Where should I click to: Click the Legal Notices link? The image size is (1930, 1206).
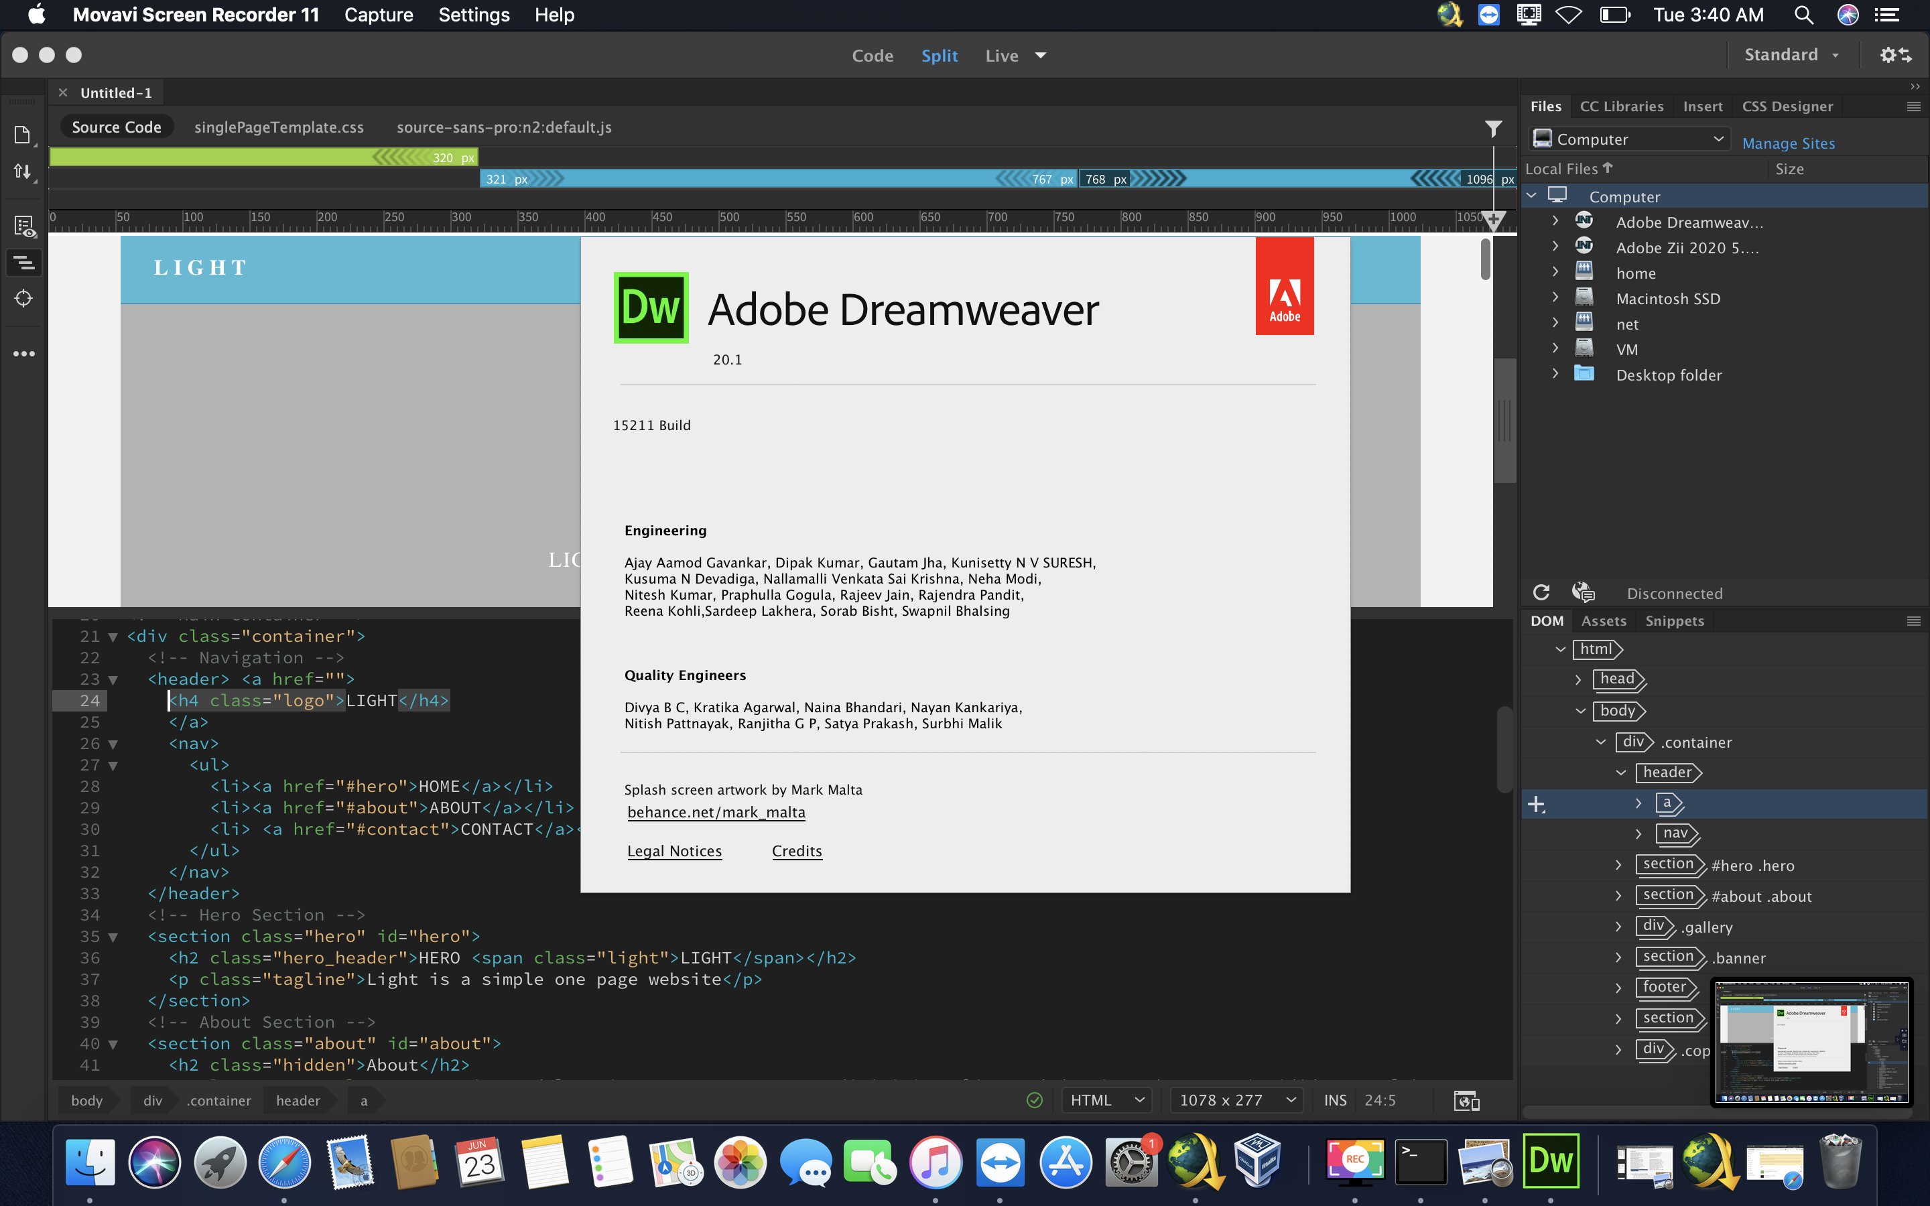coord(674,851)
